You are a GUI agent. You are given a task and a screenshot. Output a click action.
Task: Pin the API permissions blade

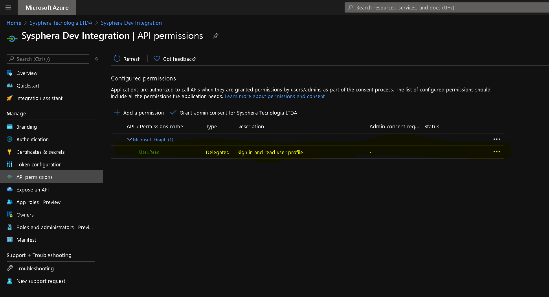click(215, 36)
